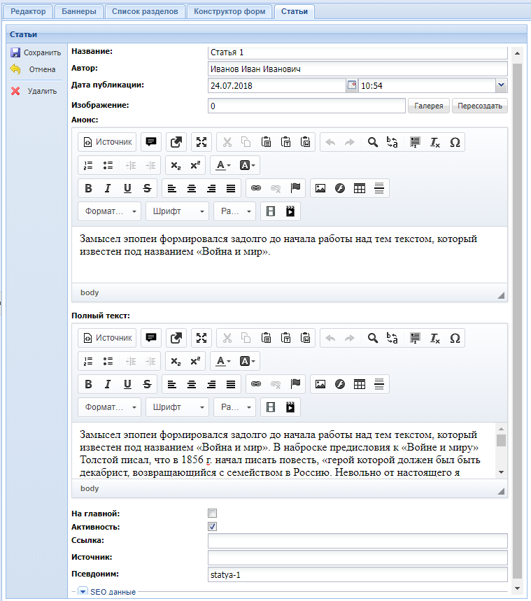This screenshot has height=601, width=531.
Task: Toggle Bold in Анонс editor
Action: [88, 188]
